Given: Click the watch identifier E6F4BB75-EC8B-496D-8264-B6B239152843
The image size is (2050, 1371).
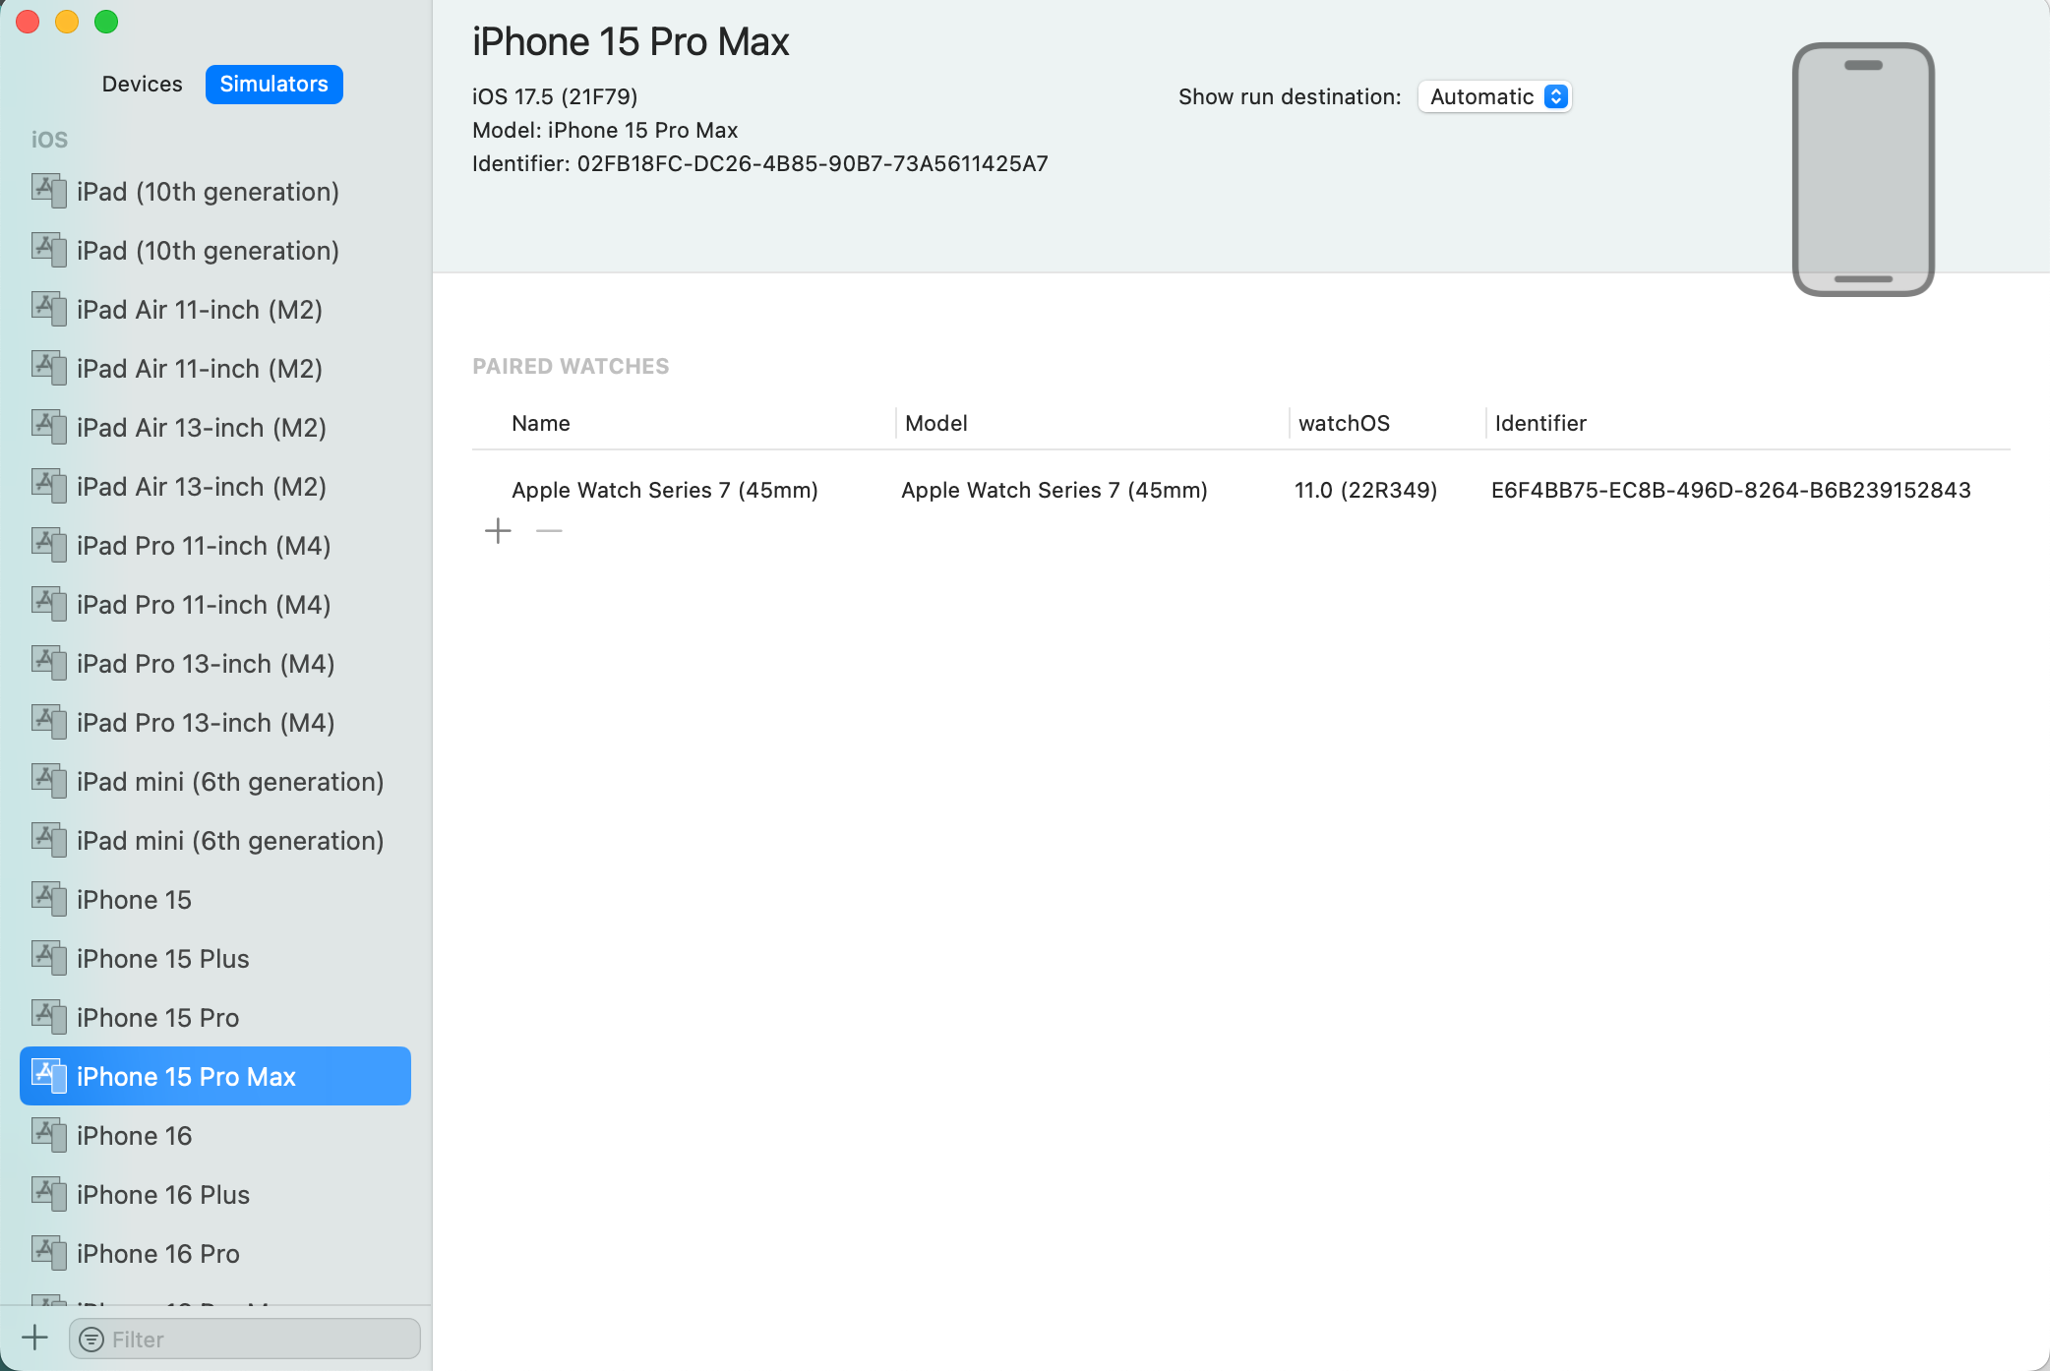Looking at the screenshot, I should coord(1731,490).
